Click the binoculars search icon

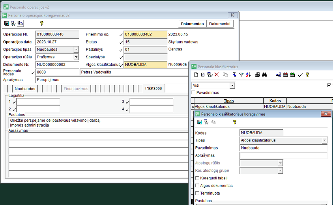pos(265,75)
